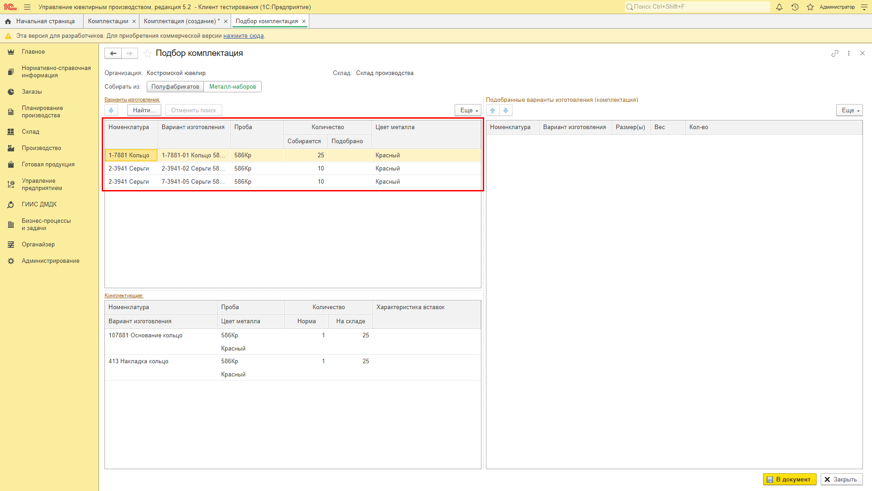The height and width of the screenshot is (491, 872).
Task: Focus the Поиск Ctrl+Shift+F search field
Action: click(698, 7)
